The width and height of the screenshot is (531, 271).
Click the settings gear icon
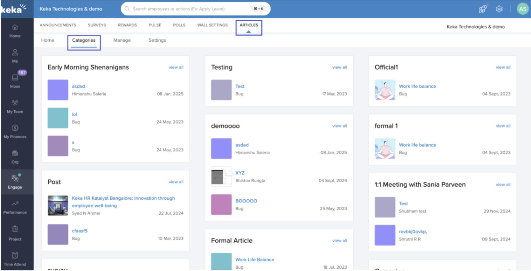[x=499, y=9]
